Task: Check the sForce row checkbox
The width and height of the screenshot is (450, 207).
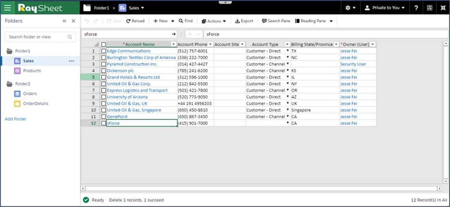Action: coord(104,123)
